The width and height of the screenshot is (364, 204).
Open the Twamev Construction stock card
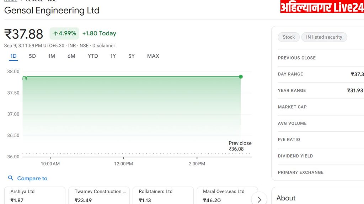point(99,195)
